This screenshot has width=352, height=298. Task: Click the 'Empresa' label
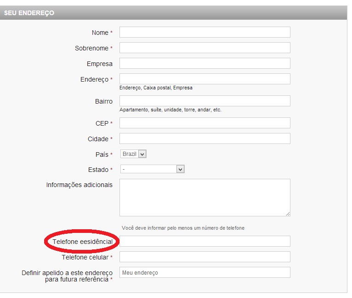100,64
